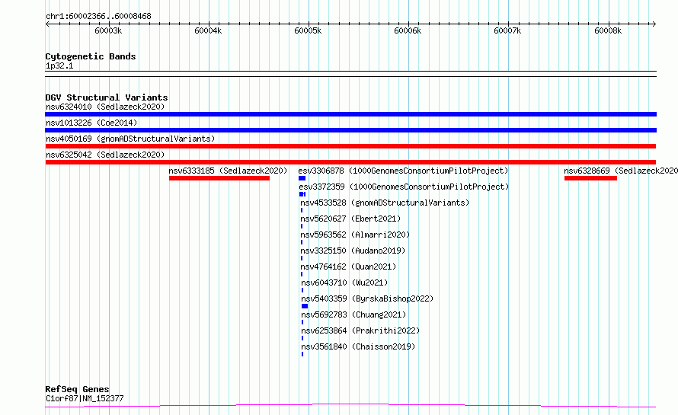Click the nsv4764162 (Quan2021) label
678x415 pixels.
pos(348,267)
